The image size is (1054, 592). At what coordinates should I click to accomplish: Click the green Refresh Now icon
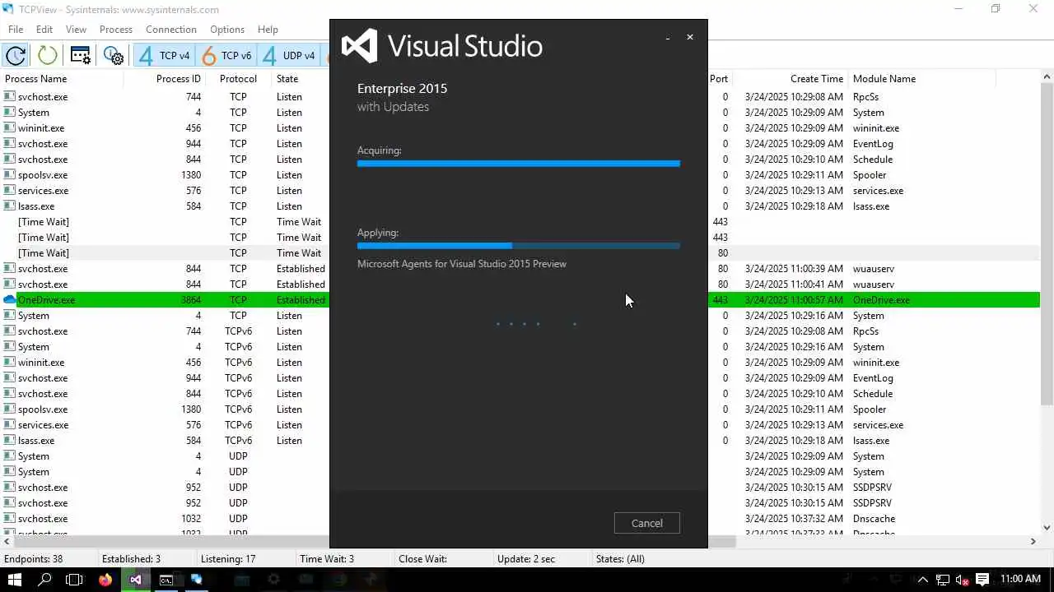click(x=48, y=55)
